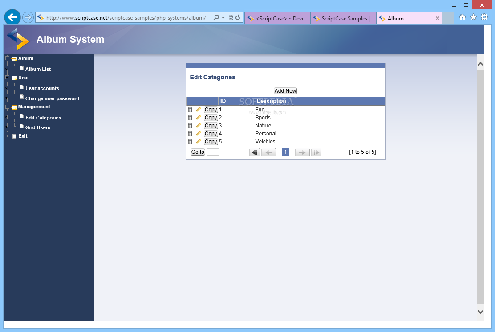Screen dimensions: 495x332
Task: Open Change user password page
Action: point(52,98)
